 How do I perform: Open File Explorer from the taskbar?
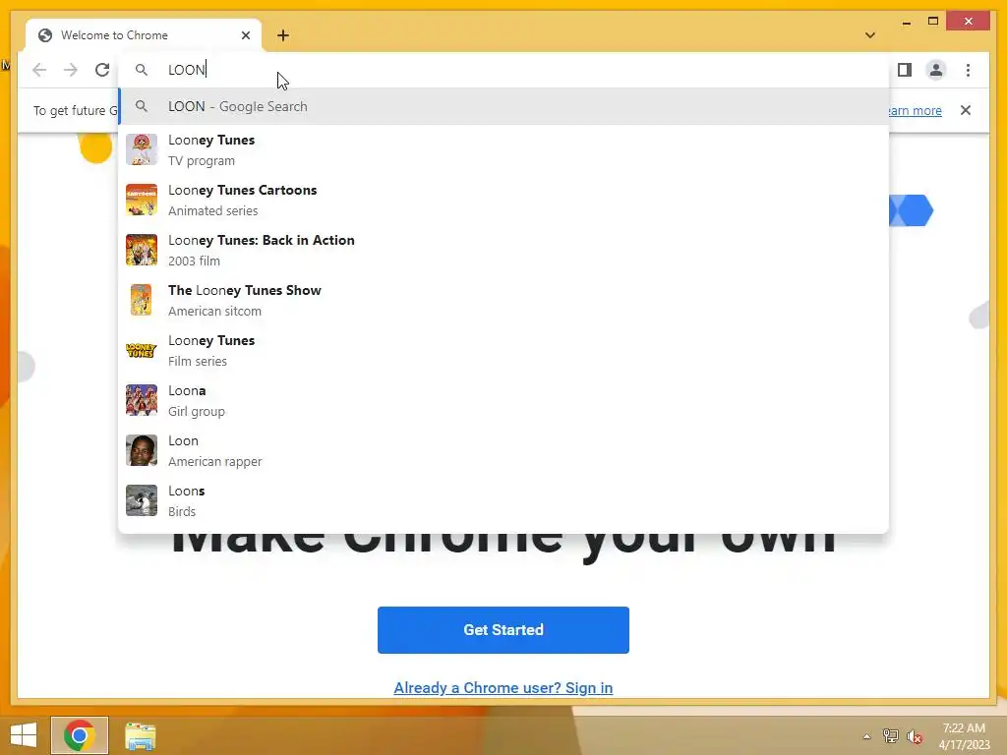point(140,735)
